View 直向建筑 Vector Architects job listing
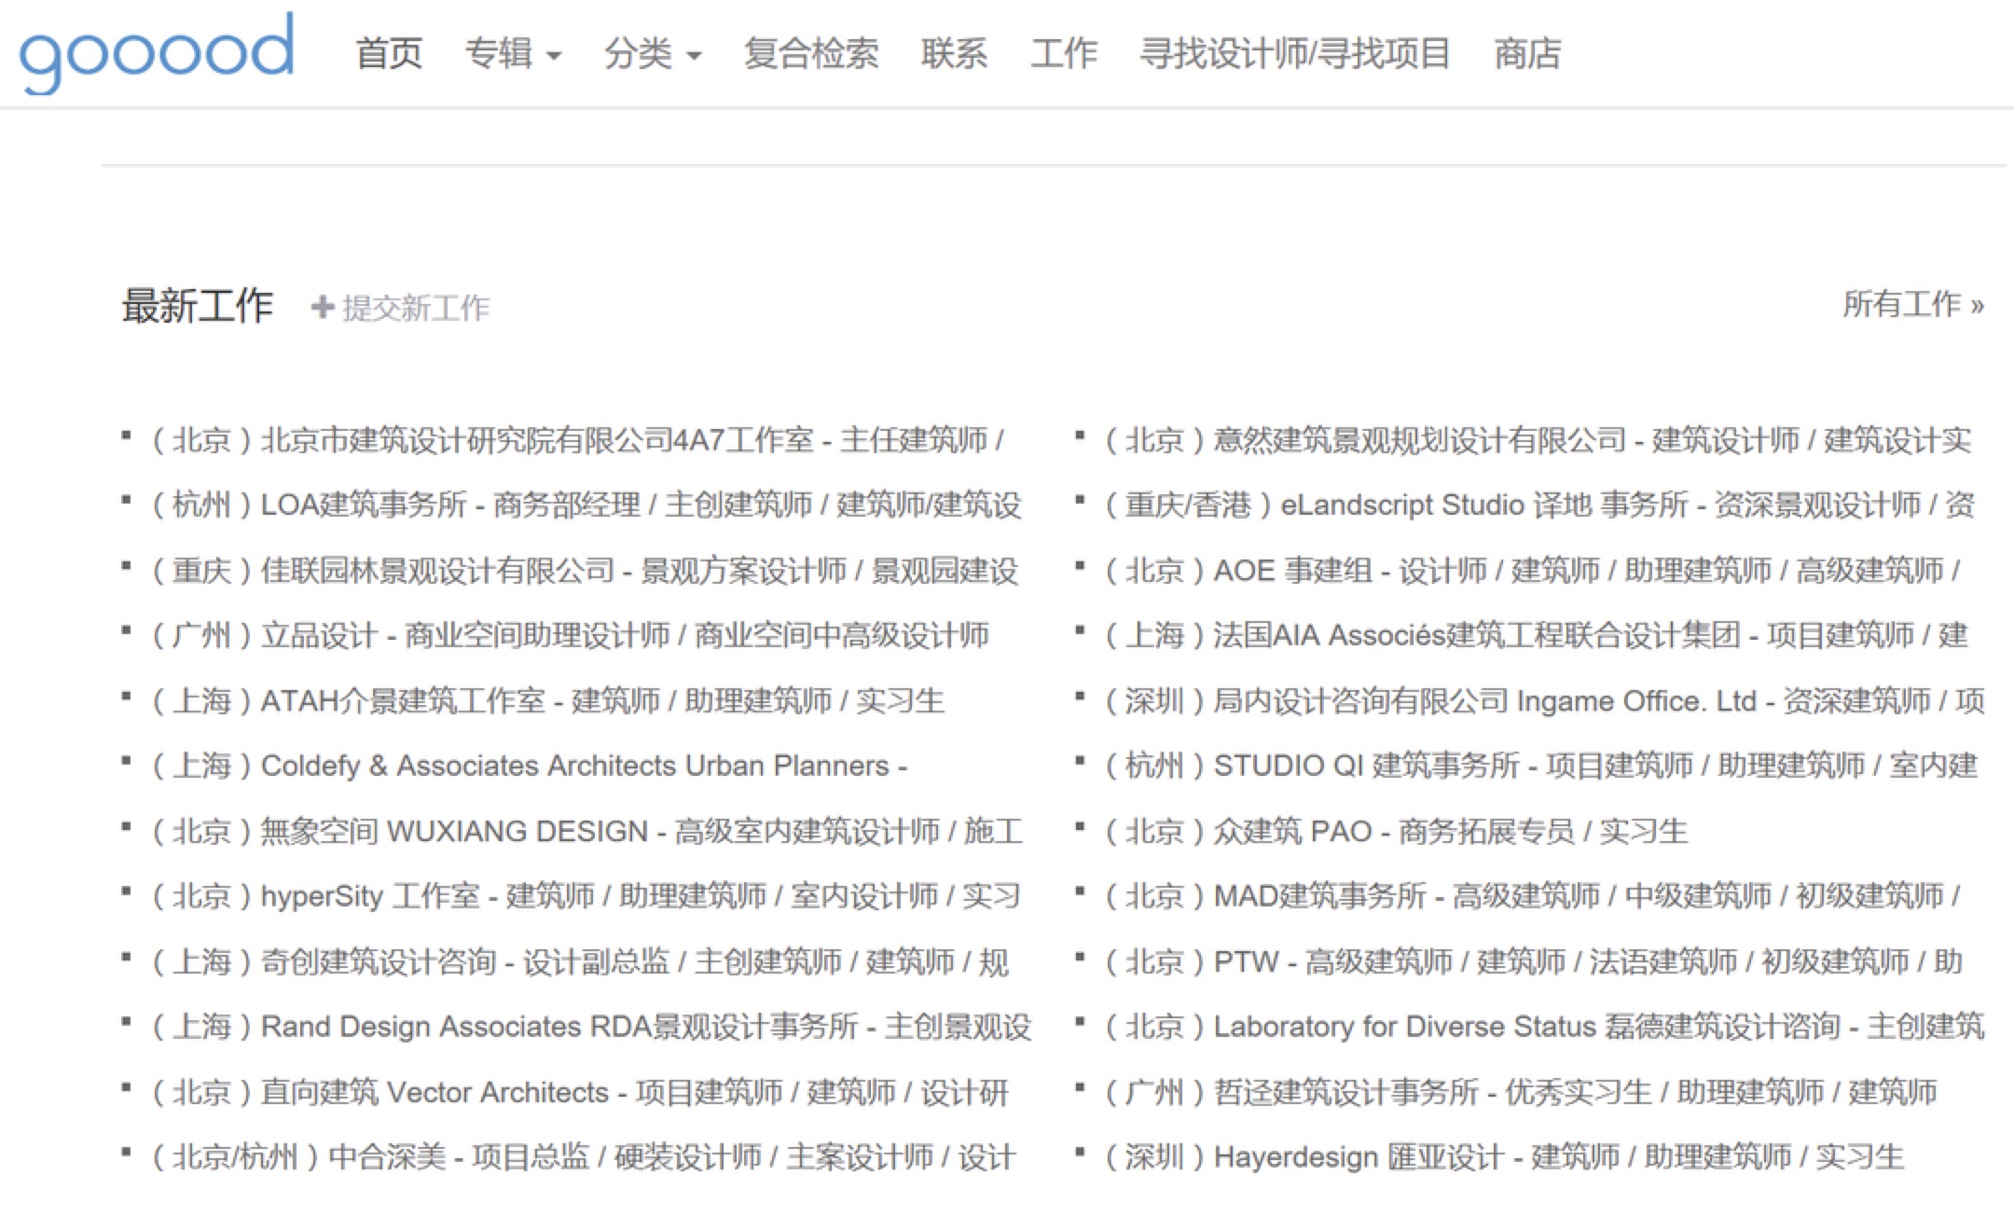Screen dimensions: 2014x1216 point(579,1092)
